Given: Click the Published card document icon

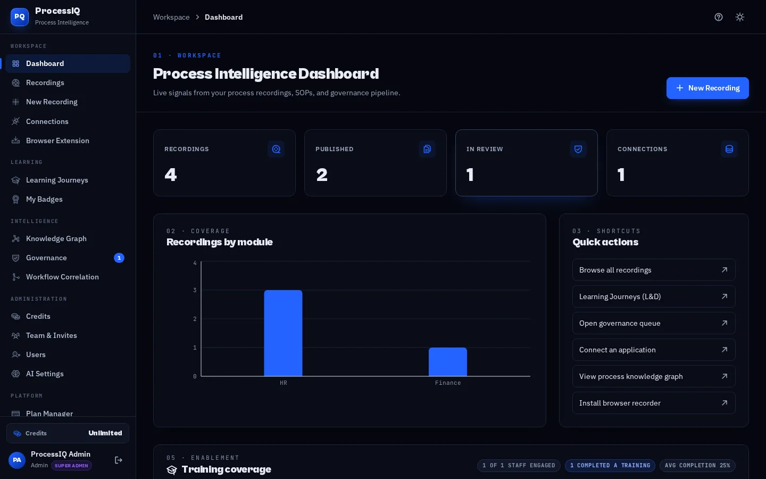Looking at the screenshot, I should (427, 149).
